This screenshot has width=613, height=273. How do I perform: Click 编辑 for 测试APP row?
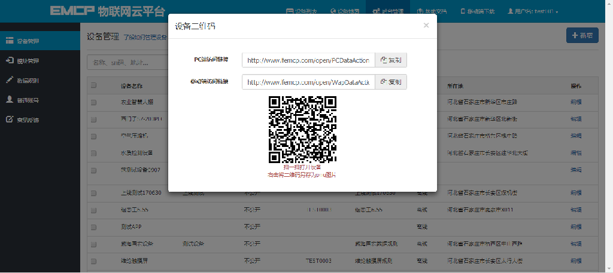click(576, 226)
